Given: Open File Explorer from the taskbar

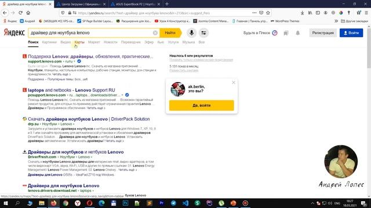Looking at the screenshot, I should tap(42, 203).
